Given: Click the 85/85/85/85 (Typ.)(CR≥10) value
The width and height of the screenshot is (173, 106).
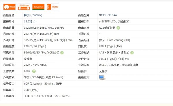Looking at the screenshot, I should [x=42, y=52].
